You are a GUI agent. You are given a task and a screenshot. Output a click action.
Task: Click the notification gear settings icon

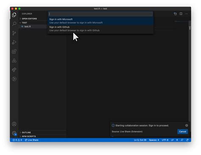point(187,125)
